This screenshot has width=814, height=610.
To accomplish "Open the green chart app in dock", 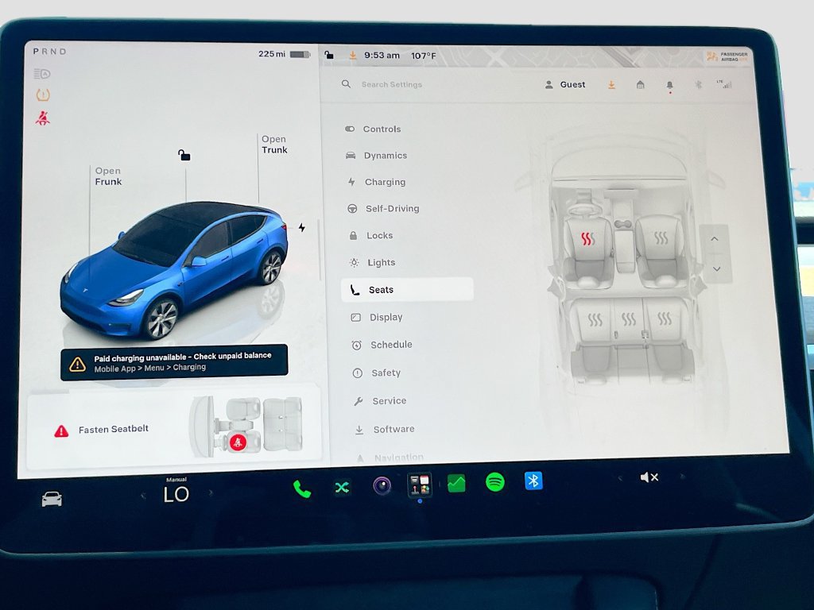I will (456, 484).
